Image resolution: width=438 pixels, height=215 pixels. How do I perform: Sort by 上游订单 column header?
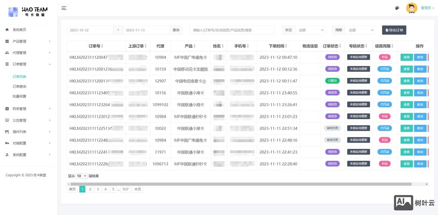(137, 46)
